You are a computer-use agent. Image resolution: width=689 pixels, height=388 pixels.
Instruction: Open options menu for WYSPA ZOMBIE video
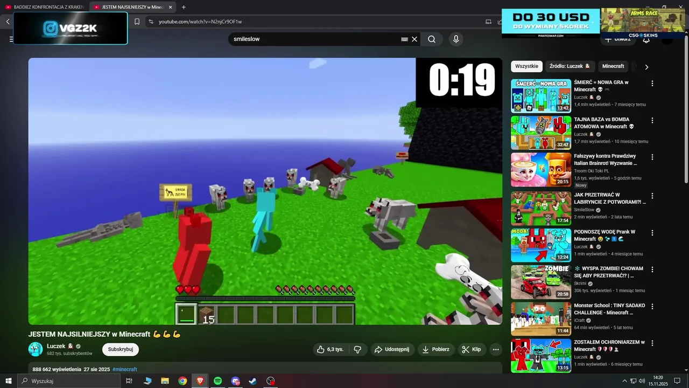click(x=652, y=269)
